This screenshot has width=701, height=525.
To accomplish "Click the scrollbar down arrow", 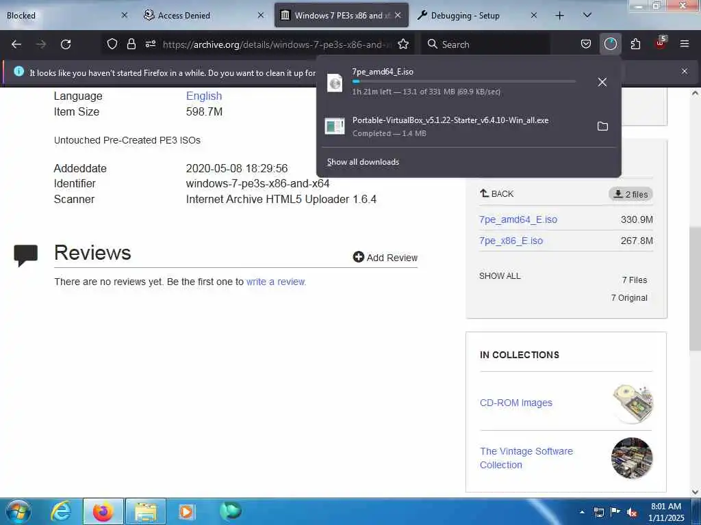I will pos(695,492).
